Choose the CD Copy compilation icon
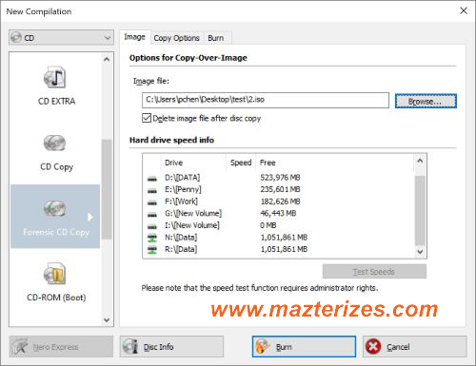This screenshot has width=476, height=366. pyautogui.click(x=54, y=143)
